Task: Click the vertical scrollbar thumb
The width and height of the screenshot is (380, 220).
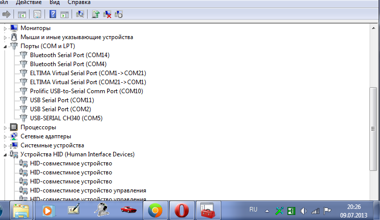Action: coord(373,129)
